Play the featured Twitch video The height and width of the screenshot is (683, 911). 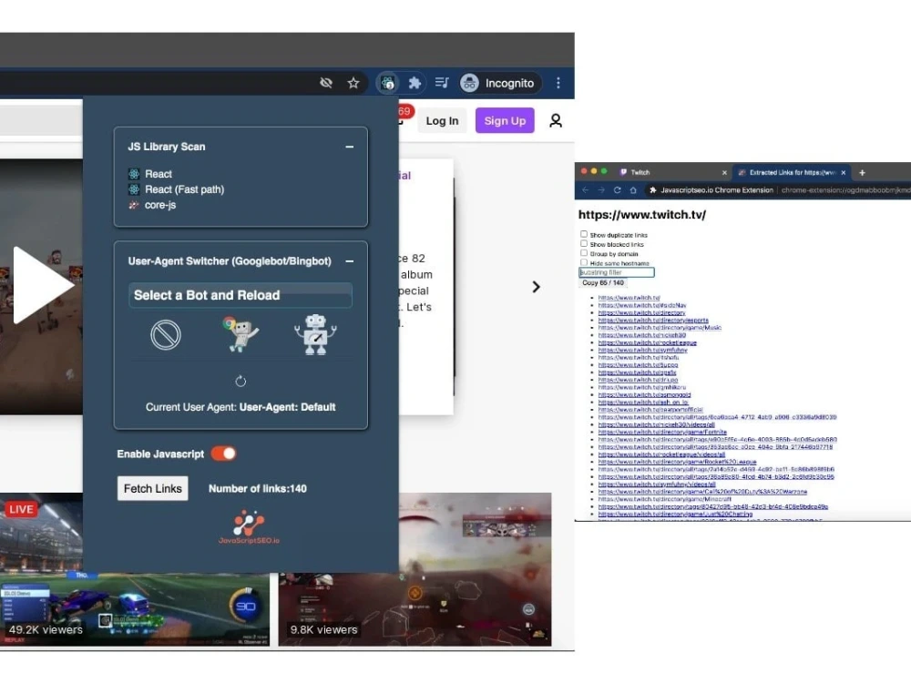tap(44, 285)
